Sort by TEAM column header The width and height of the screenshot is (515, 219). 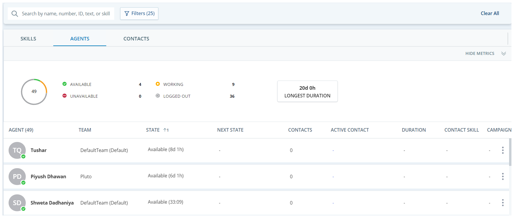click(x=85, y=130)
